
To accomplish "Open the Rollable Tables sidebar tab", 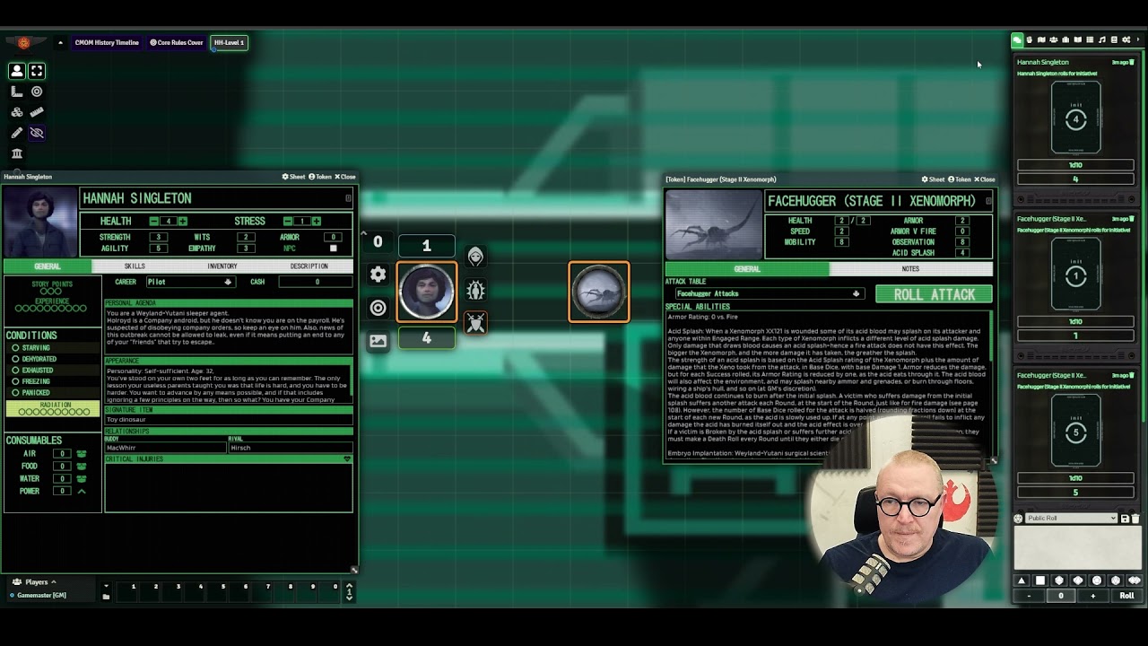I will click(1090, 39).
